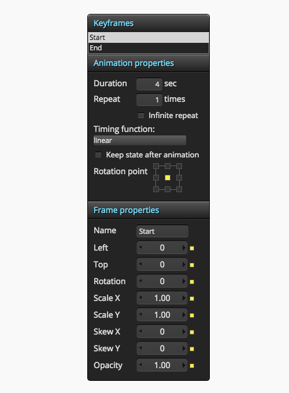Select the End keyframe
Screen dimensions: 289x393
click(x=149, y=48)
